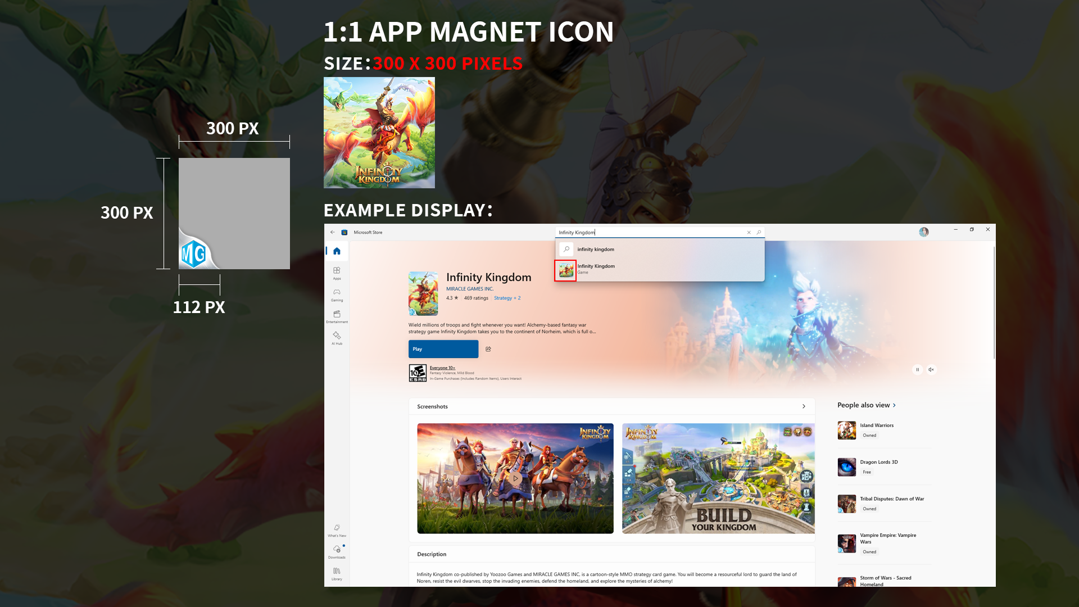Open the user profile avatar
1079x607 pixels.
(x=924, y=232)
